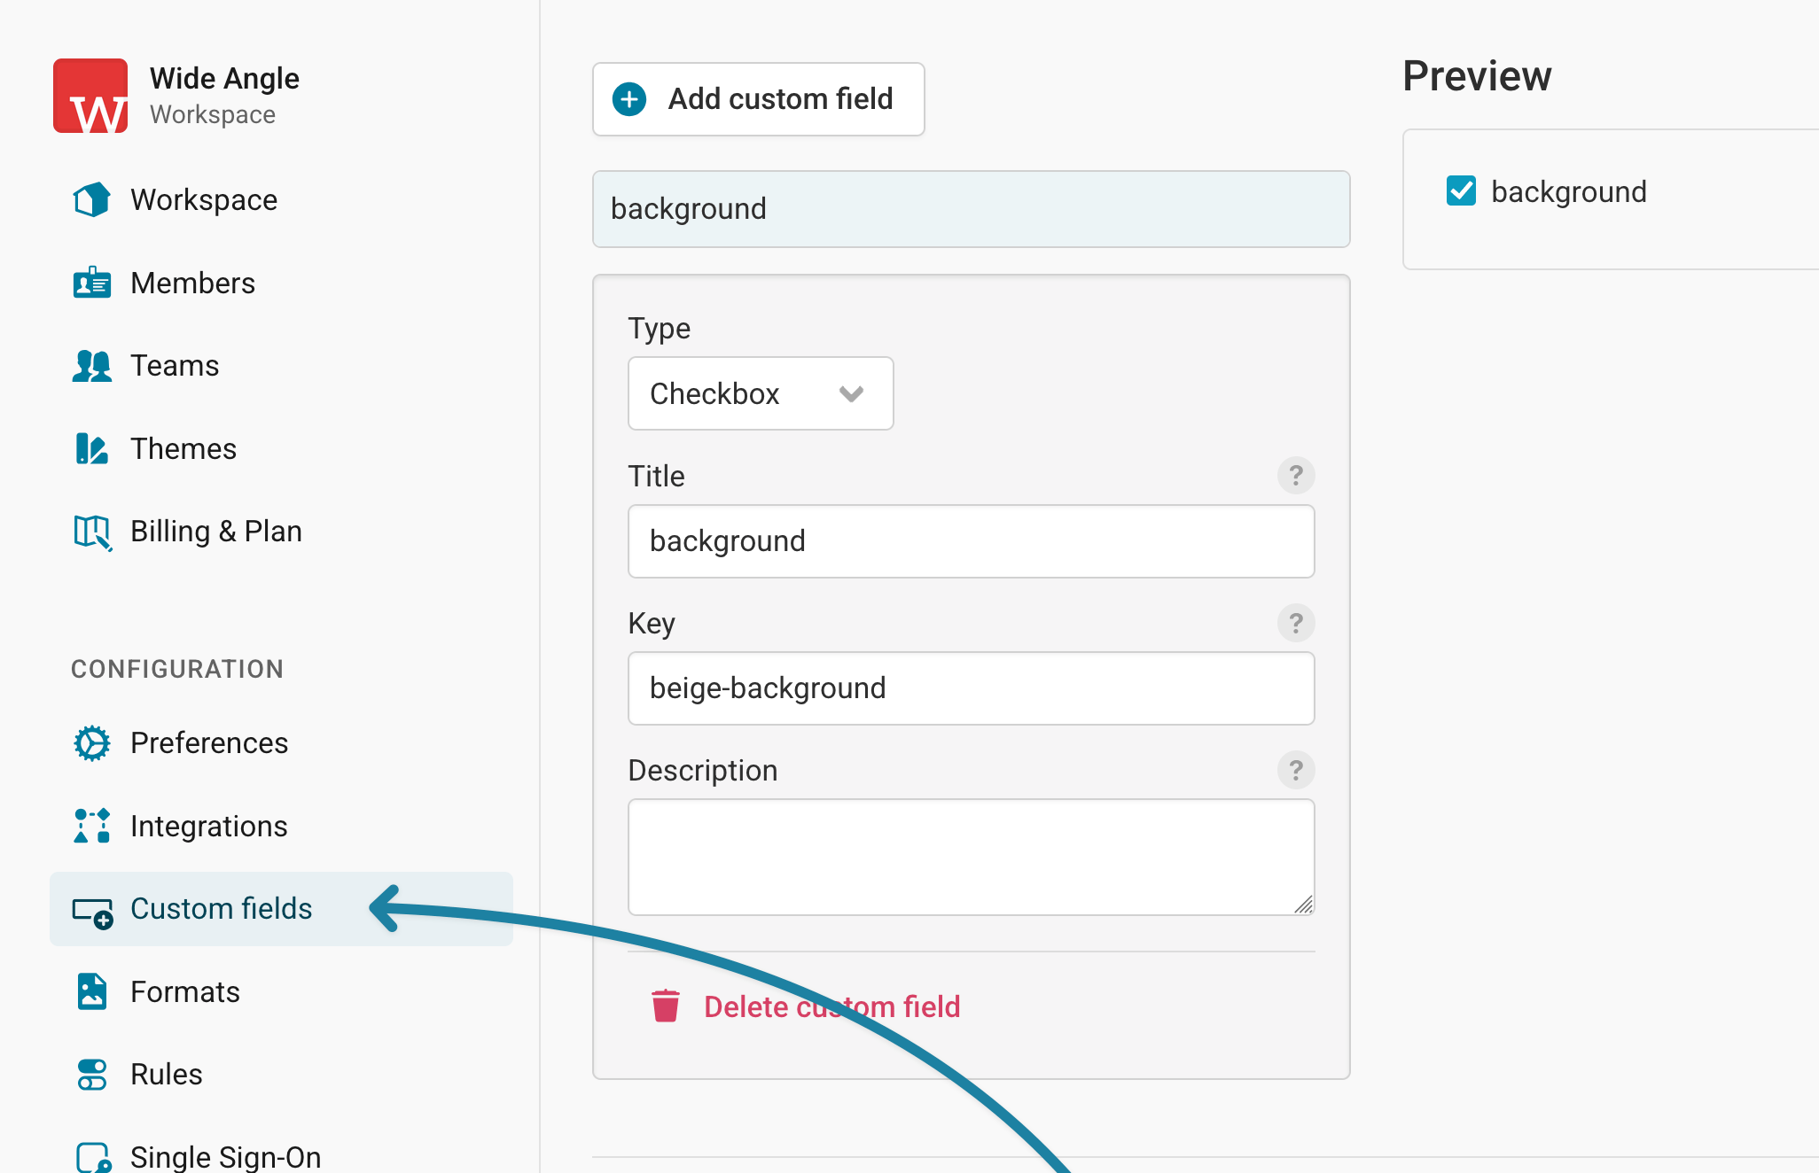The image size is (1819, 1173).
Task: Click the Rules toggle icon
Action: point(92,1075)
